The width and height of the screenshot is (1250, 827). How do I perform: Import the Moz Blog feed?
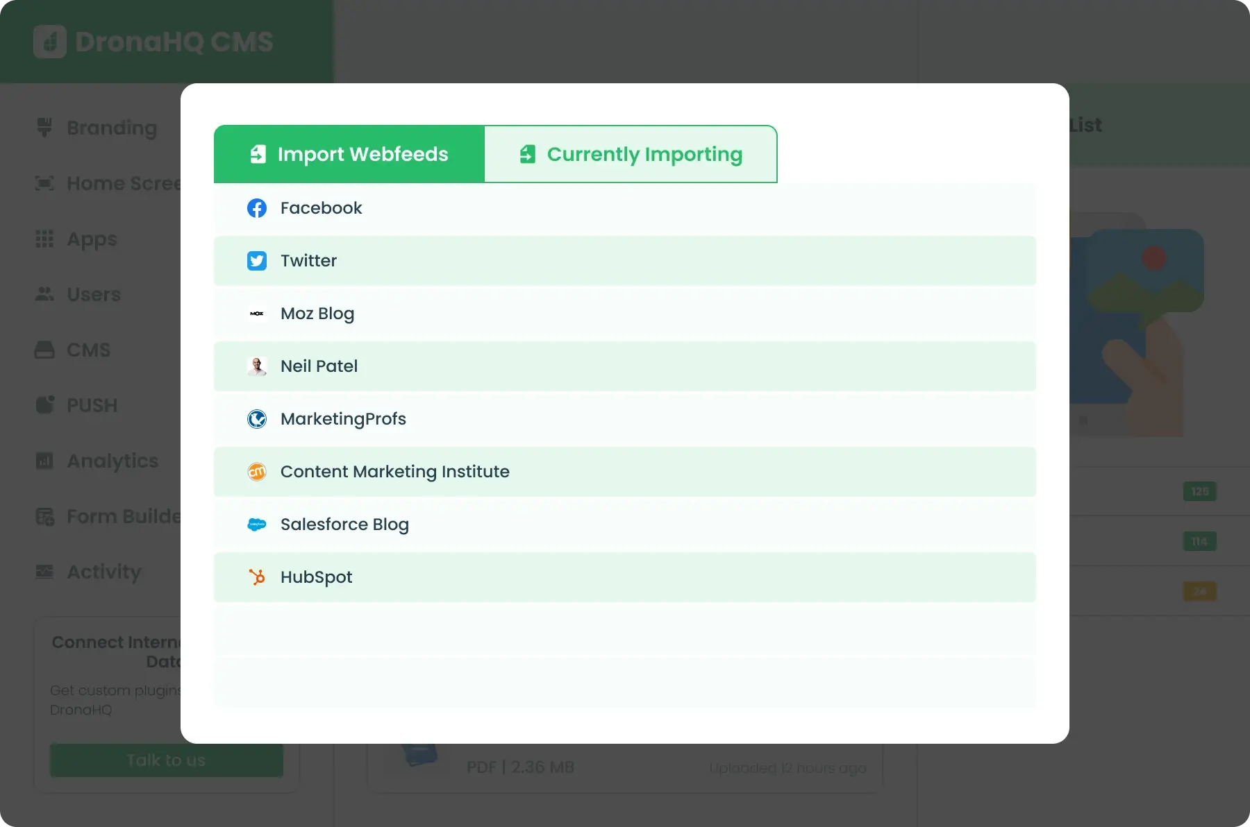tap(317, 314)
